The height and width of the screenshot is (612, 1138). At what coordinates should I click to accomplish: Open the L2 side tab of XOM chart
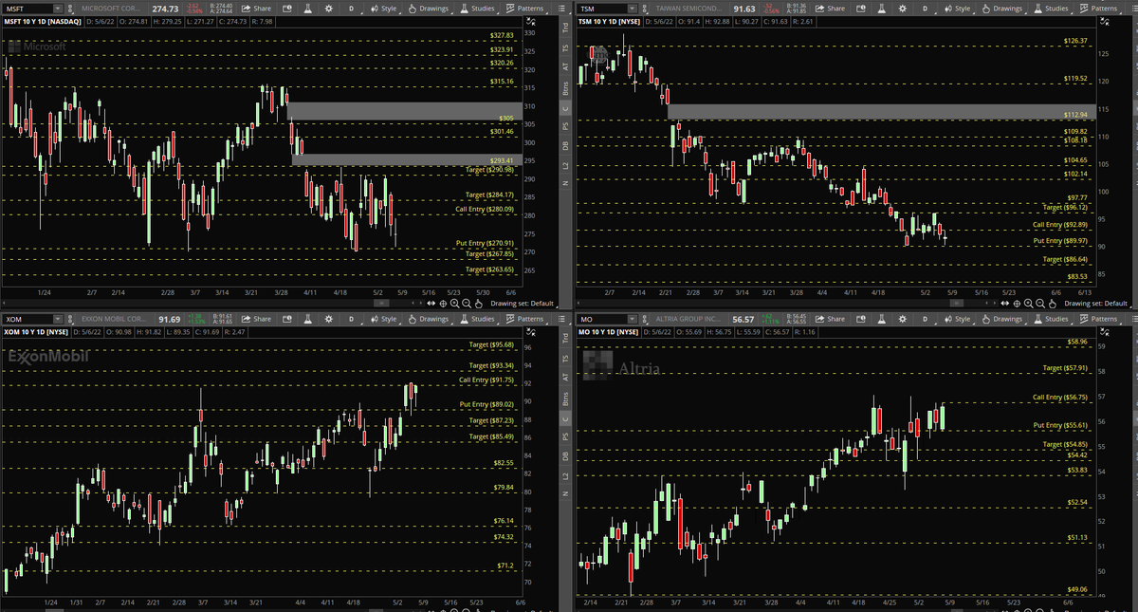[x=563, y=475]
